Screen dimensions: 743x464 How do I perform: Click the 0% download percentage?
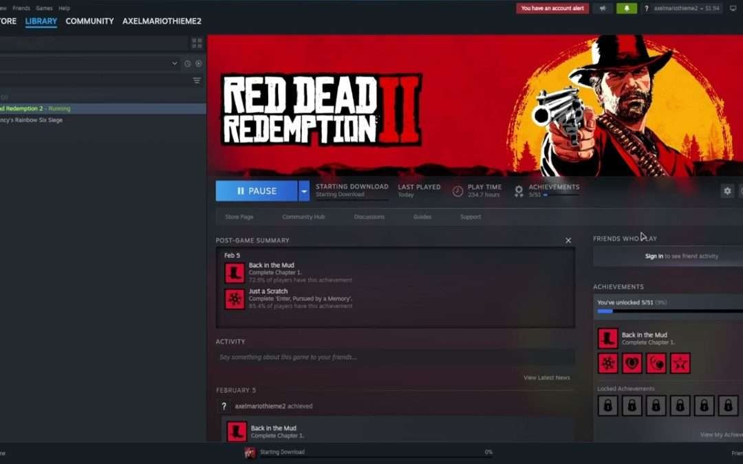488,452
